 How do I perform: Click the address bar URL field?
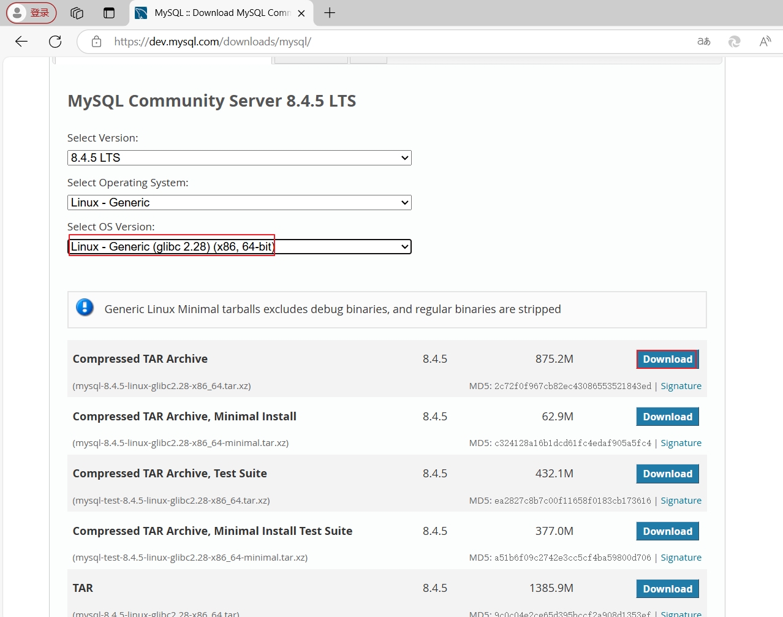tap(392, 42)
